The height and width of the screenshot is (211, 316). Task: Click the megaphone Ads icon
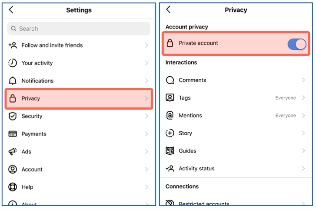[x=13, y=152]
